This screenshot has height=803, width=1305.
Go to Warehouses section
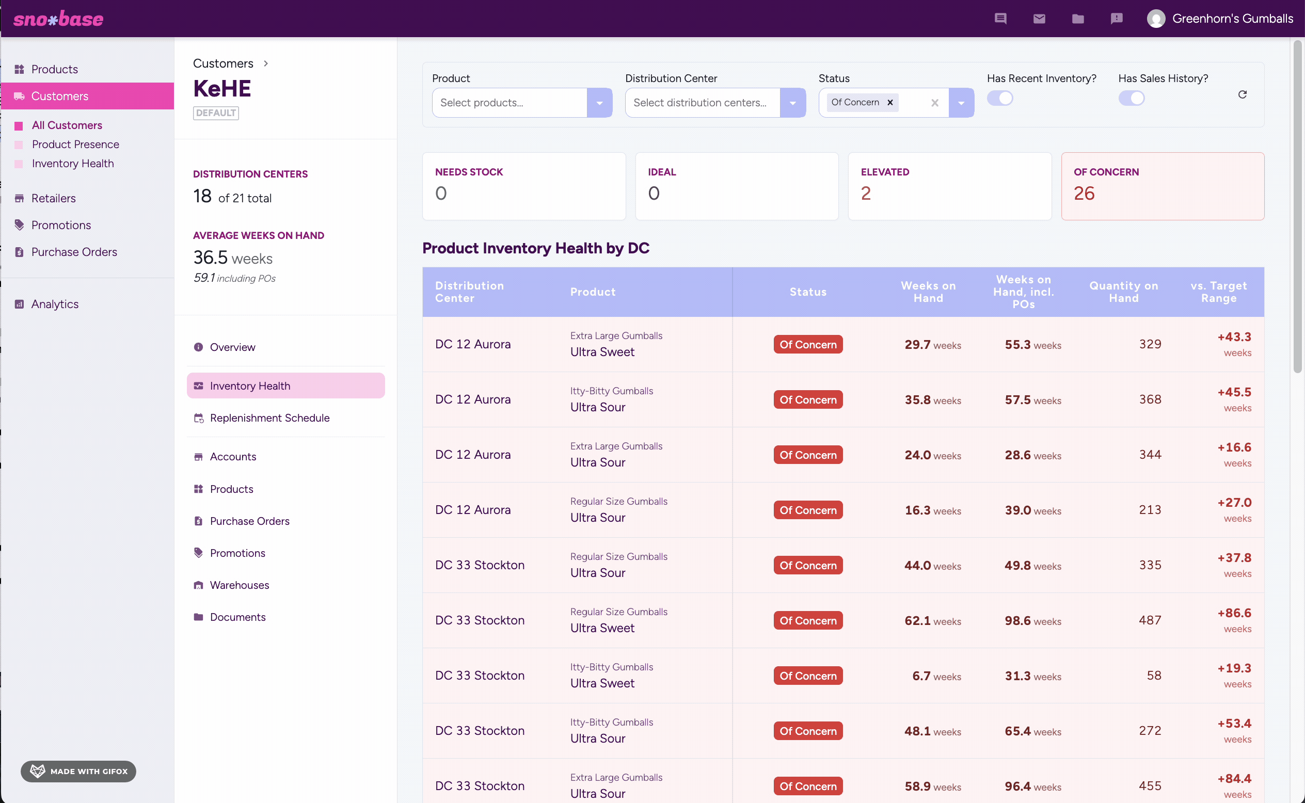[239, 585]
